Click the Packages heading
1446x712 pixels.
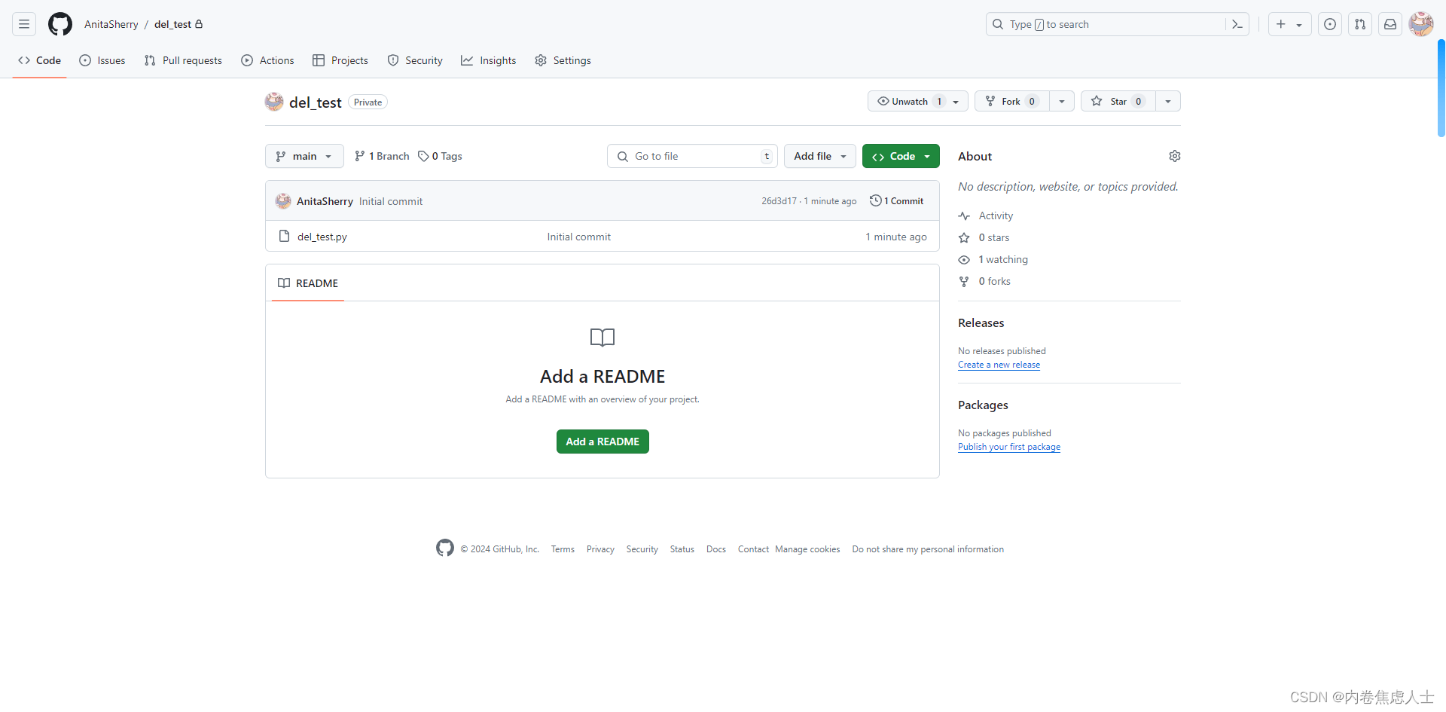(983, 405)
